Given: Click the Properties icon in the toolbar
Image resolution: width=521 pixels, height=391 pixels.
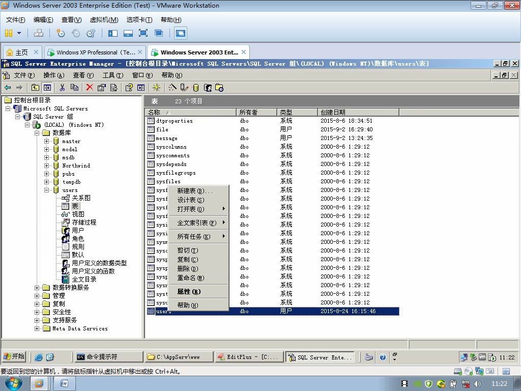Looking at the screenshot, I should 101,88.
